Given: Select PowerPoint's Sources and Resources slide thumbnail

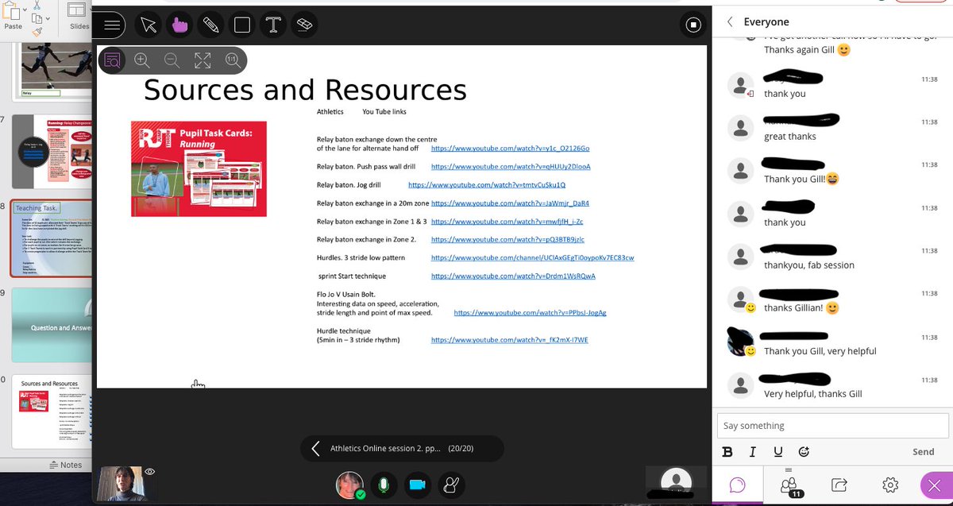Looking at the screenshot, I should (52, 411).
